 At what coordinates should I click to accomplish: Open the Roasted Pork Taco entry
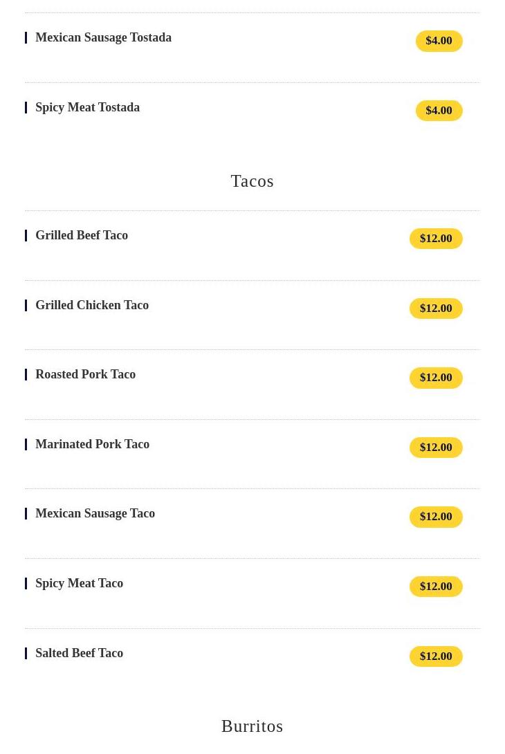pyautogui.click(x=85, y=375)
